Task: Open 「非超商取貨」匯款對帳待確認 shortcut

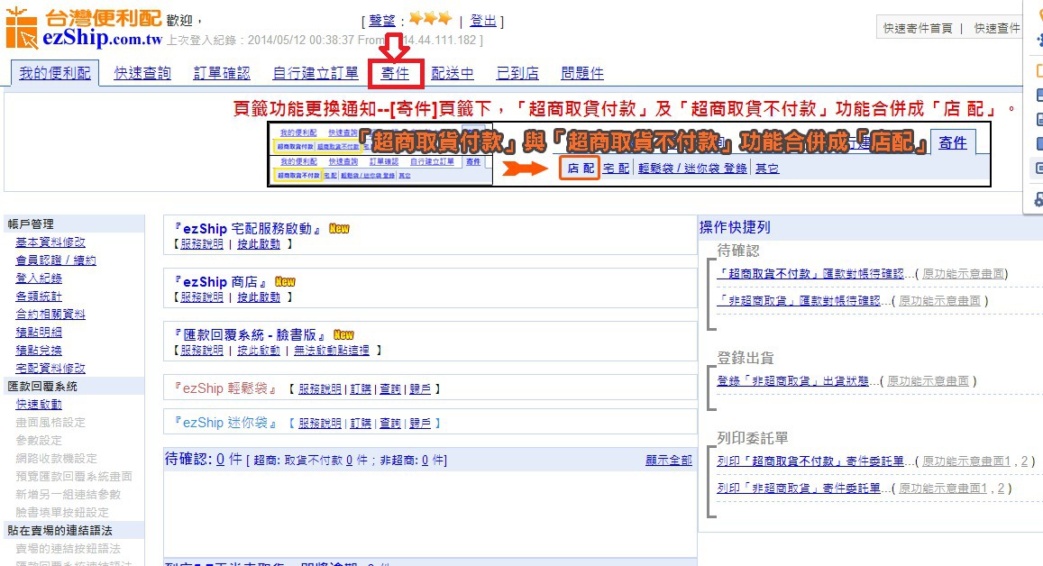Action: click(x=799, y=301)
